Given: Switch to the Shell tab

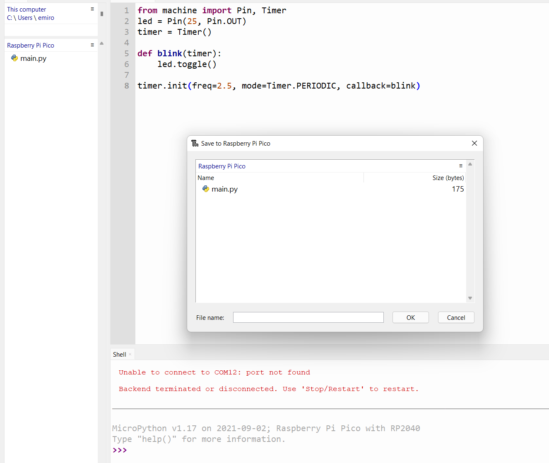Looking at the screenshot, I should pyautogui.click(x=120, y=355).
